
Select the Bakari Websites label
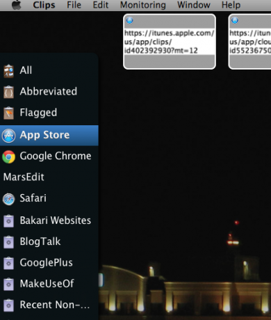coord(56,221)
